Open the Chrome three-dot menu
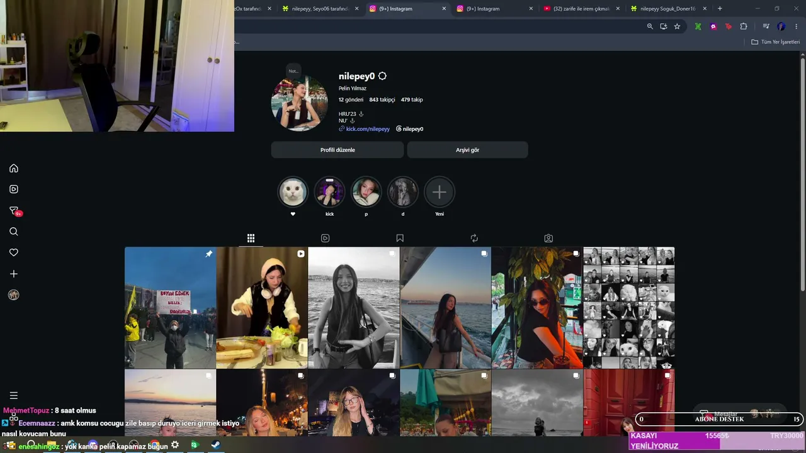This screenshot has height=453, width=806. pos(797,26)
